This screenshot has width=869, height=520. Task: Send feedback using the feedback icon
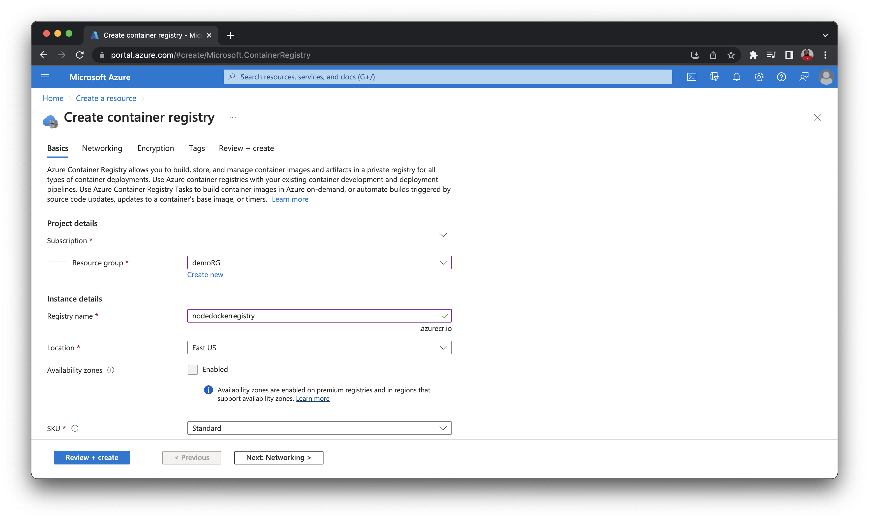pyautogui.click(x=804, y=77)
